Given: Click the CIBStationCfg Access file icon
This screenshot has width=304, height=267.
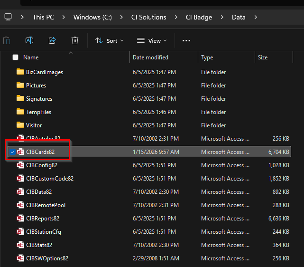Looking at the screenshot, I should click(20, 231).
